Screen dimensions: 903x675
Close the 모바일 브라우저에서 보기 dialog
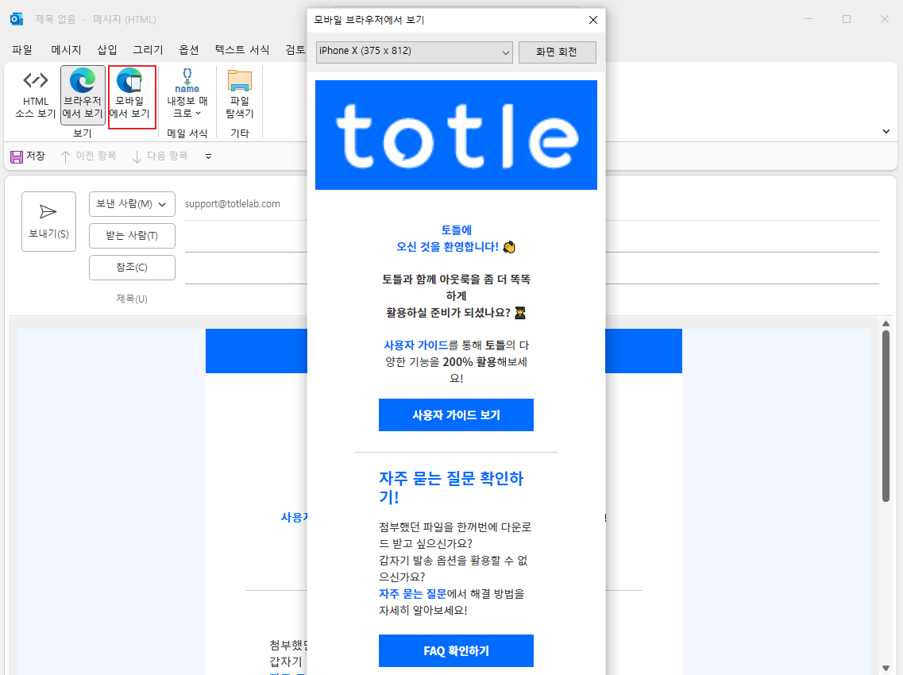593,20
